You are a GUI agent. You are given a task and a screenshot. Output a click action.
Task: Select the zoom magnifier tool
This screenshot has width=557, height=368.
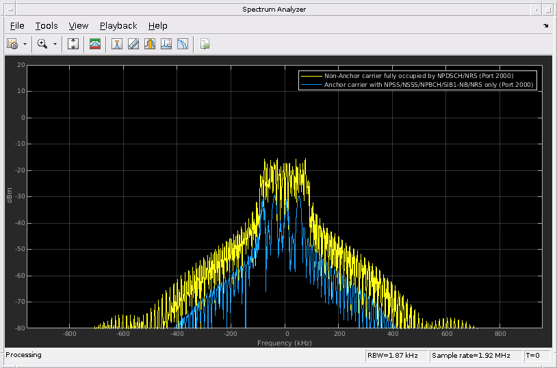[x=42, y=44]
